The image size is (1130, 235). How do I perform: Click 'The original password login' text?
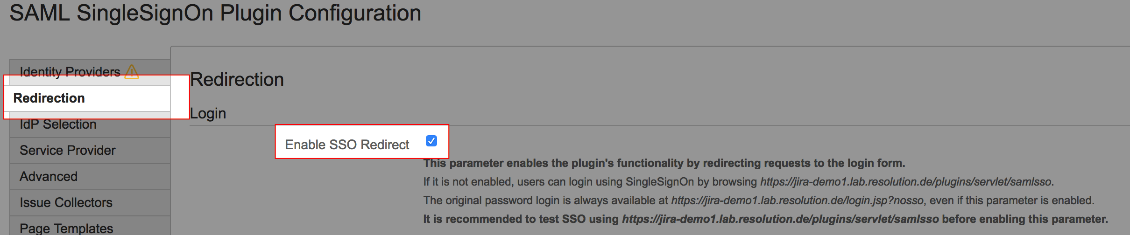tap(546, 200)
